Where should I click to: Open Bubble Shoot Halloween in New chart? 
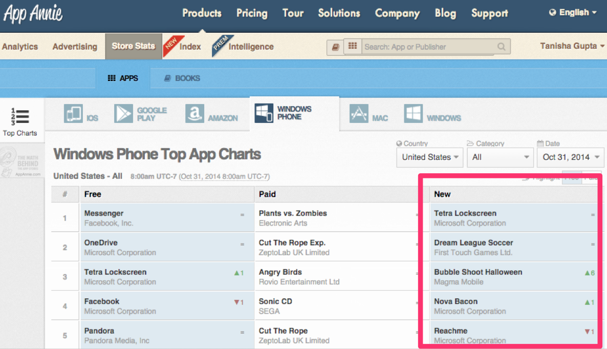click(478, 272)
